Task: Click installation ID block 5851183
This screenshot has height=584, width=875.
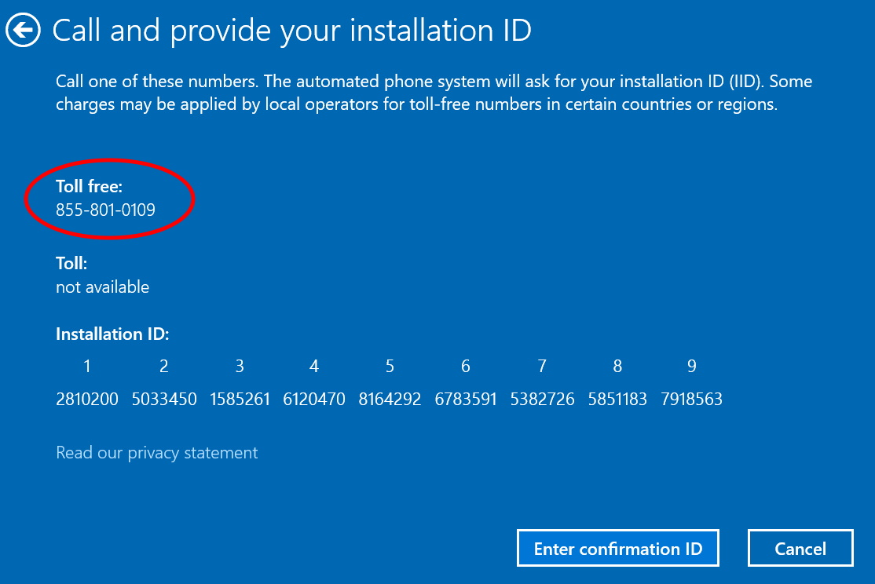Action: (x=617, y=399)
